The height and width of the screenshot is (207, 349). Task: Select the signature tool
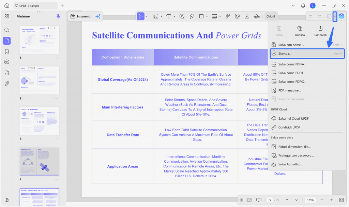pyautogui.click(x=257, y=16)
